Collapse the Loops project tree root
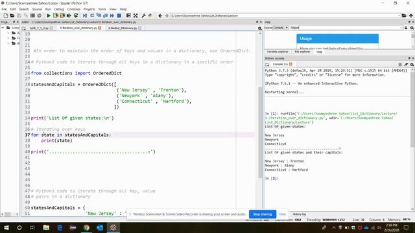Viewport: 415px width, 233px height. point(3,28)
